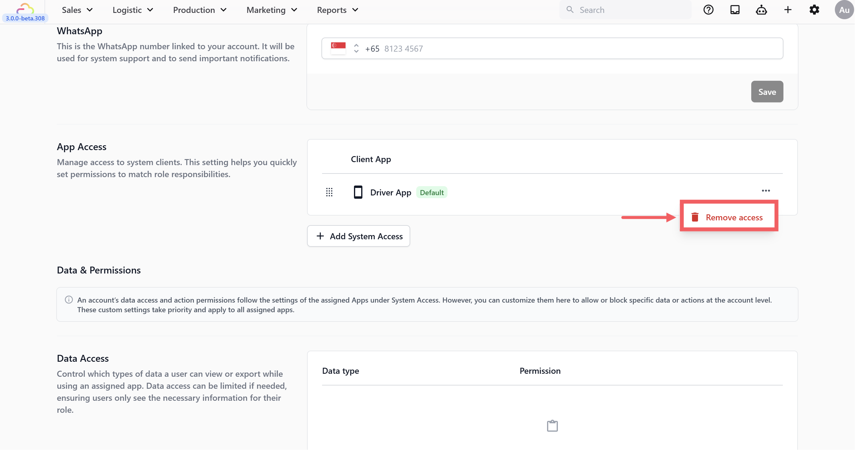Image resolution: width=855 pixels, height=450 pixels.
Task: Open the inbox tray icon
Action: coord(735,10)
